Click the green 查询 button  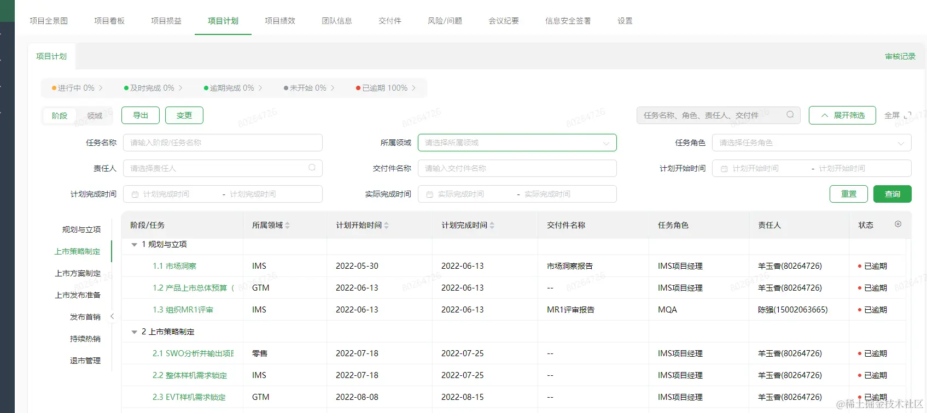pyautogui.click(x=893, y=194)
